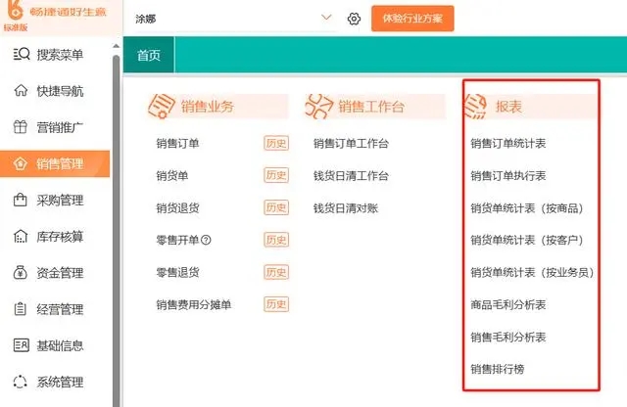This screenshot has width=627, height=407.
Task: Click help question mark beside 零售开单
Action: 206,240
